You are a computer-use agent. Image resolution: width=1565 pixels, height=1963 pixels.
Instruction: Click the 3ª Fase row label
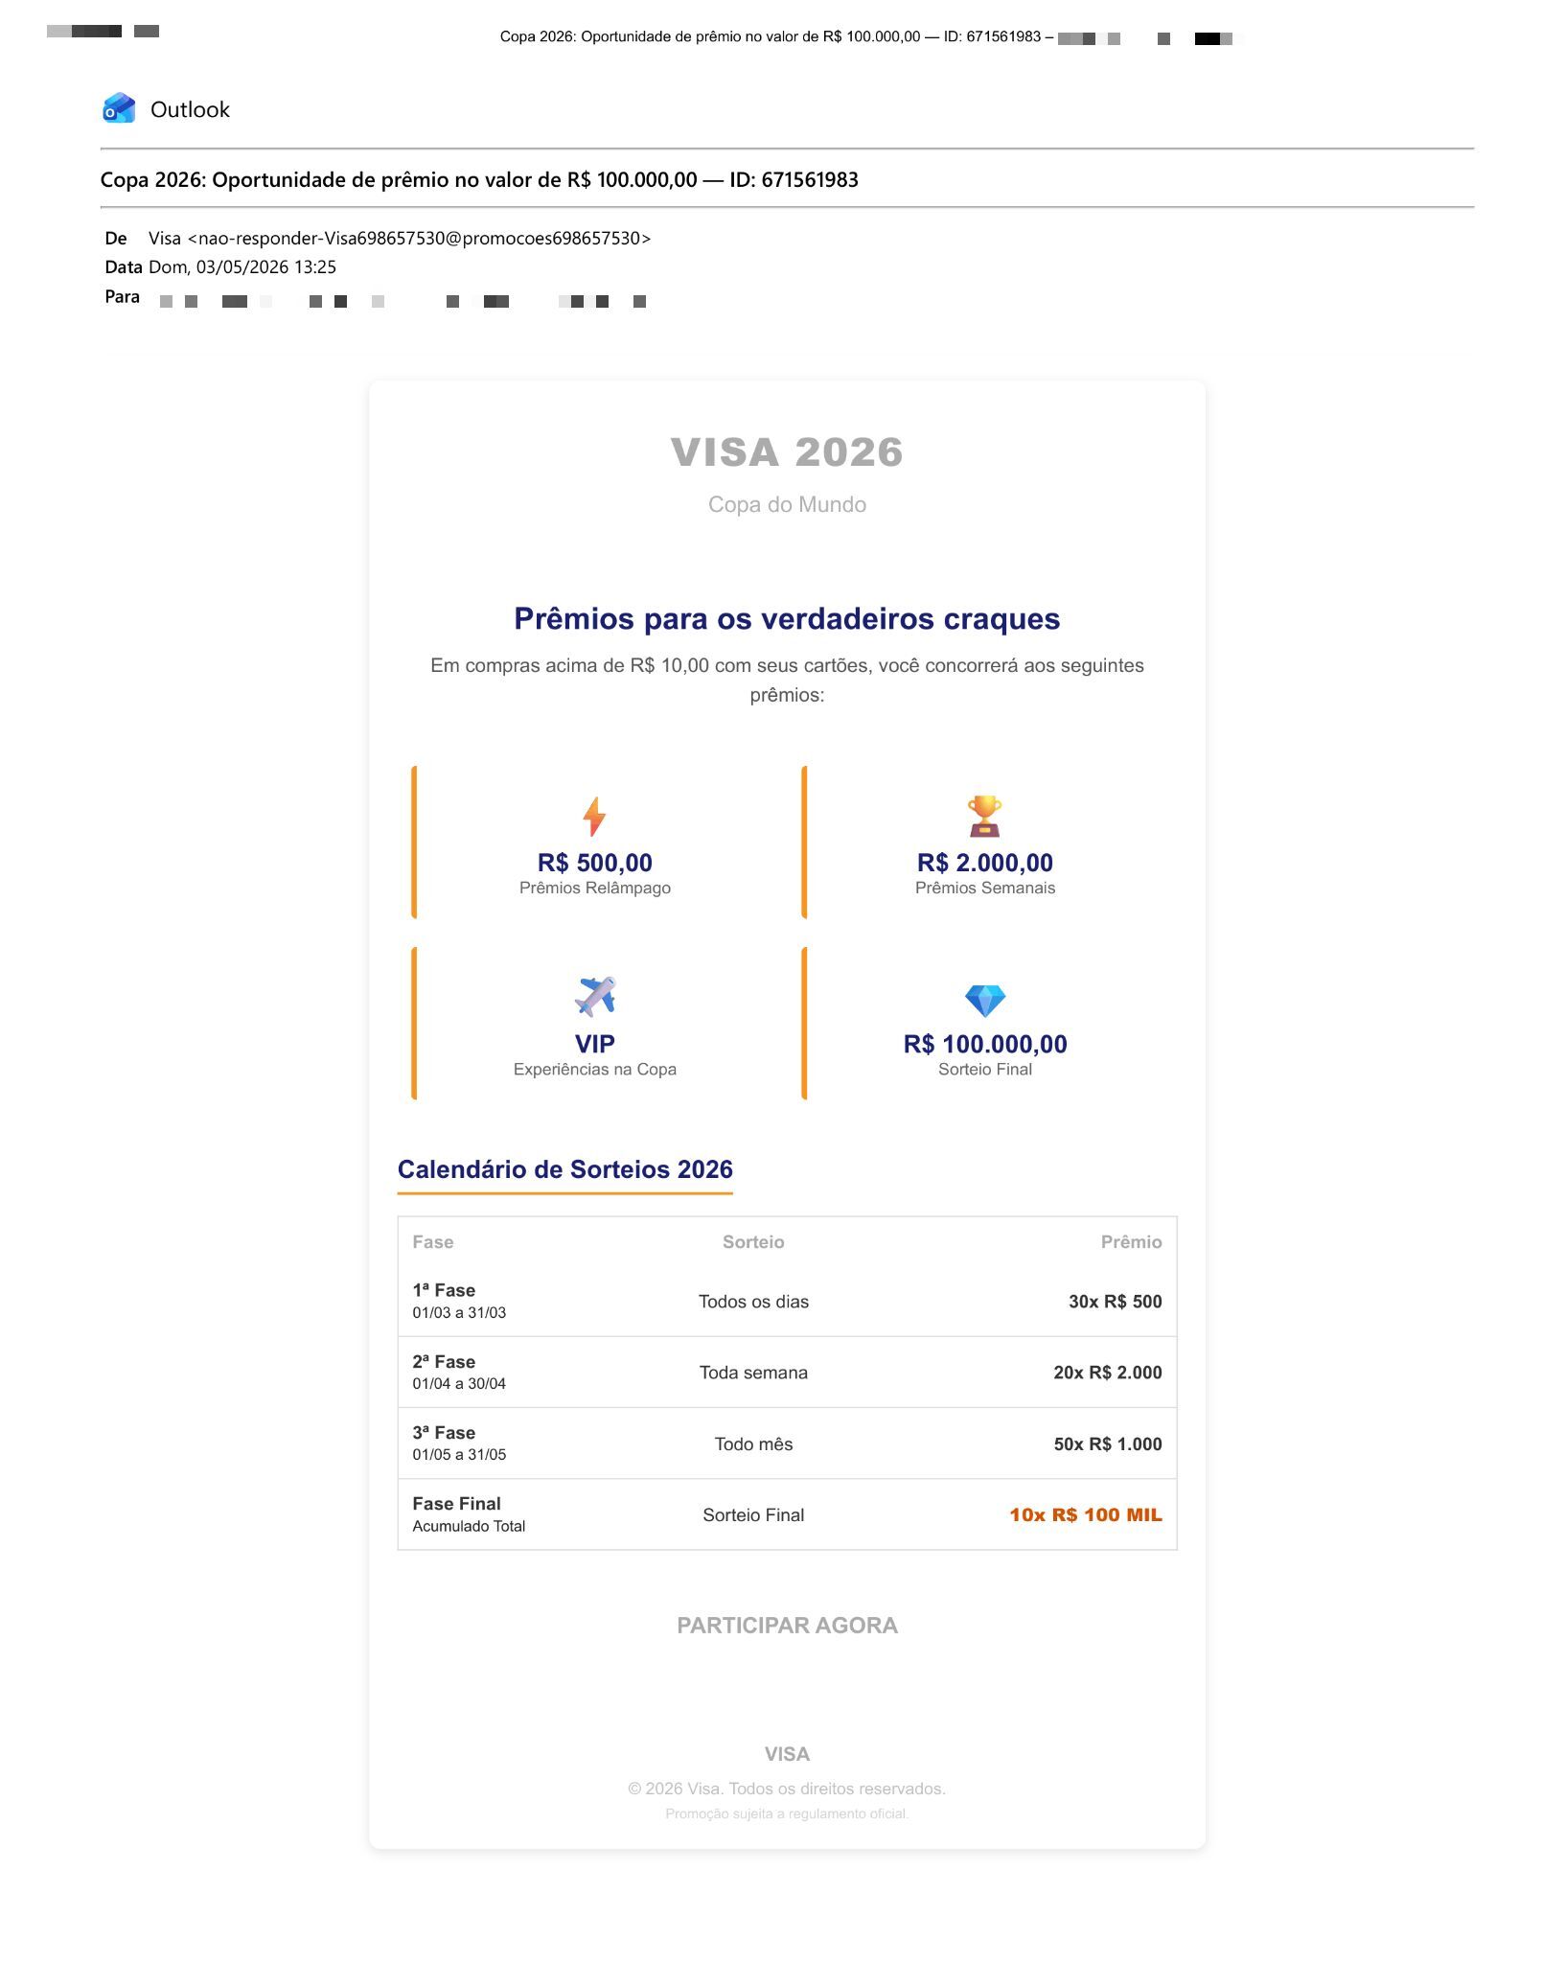coord(444,1432)
